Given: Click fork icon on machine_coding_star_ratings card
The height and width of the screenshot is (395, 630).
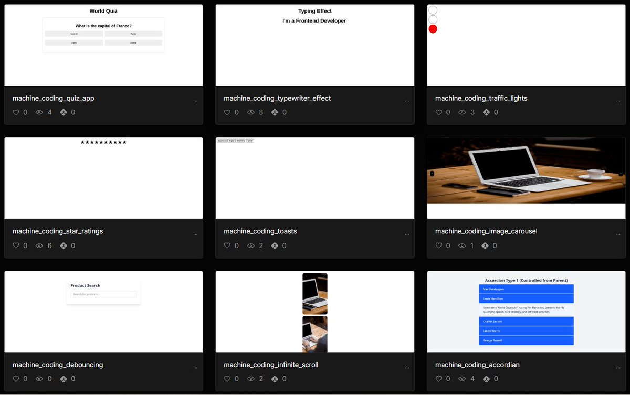Looking at the screenshot, I should coord(64,245).
